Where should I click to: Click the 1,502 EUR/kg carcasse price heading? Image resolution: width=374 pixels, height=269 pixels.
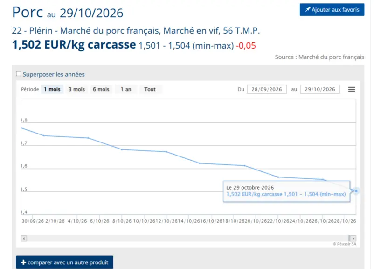point(74,45)
